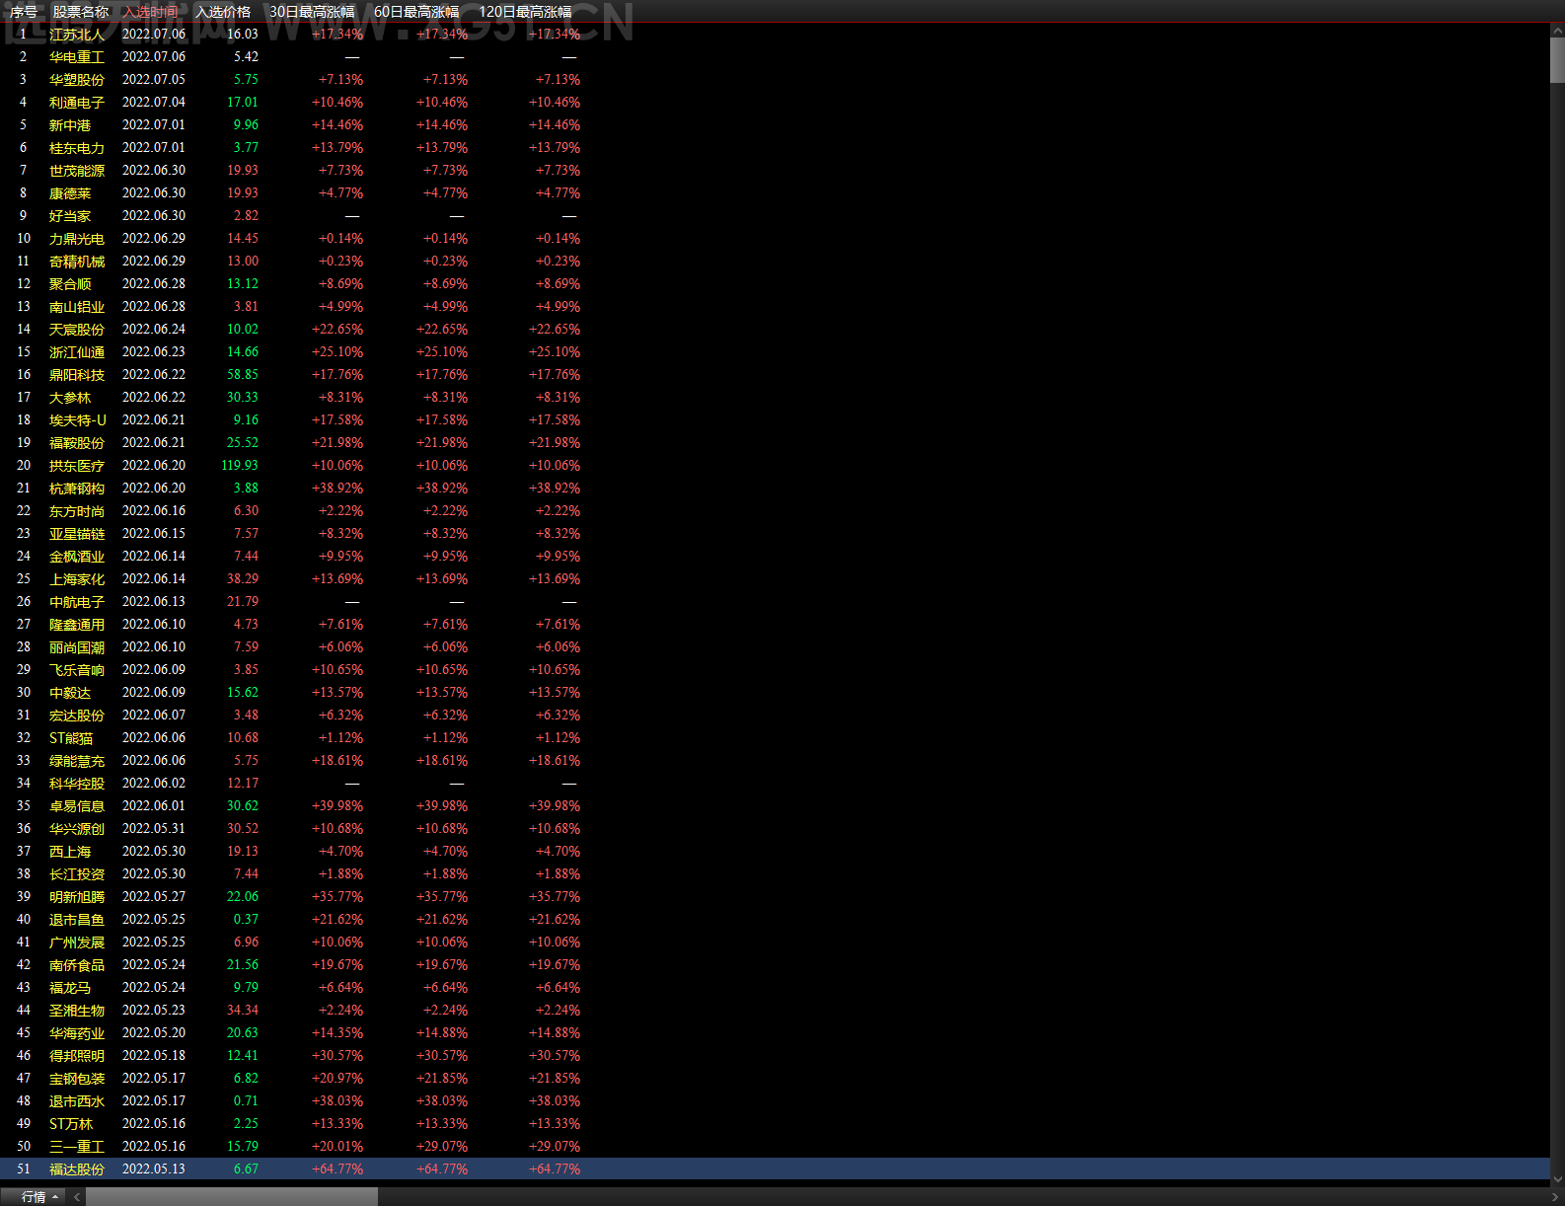This screenshot has height=1206, width=1565.
Task: Select stock 华兴源创
Action: pyautogui.click(x=77, y=829)
